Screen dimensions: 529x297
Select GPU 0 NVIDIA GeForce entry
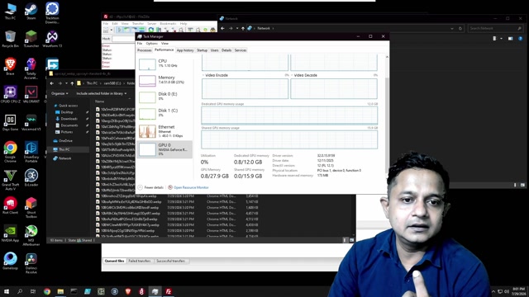pyautogui.click(x=164, y=149)
